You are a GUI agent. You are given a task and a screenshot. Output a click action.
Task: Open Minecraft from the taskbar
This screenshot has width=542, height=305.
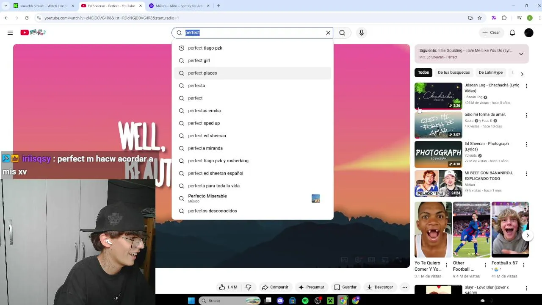(330, 301)
